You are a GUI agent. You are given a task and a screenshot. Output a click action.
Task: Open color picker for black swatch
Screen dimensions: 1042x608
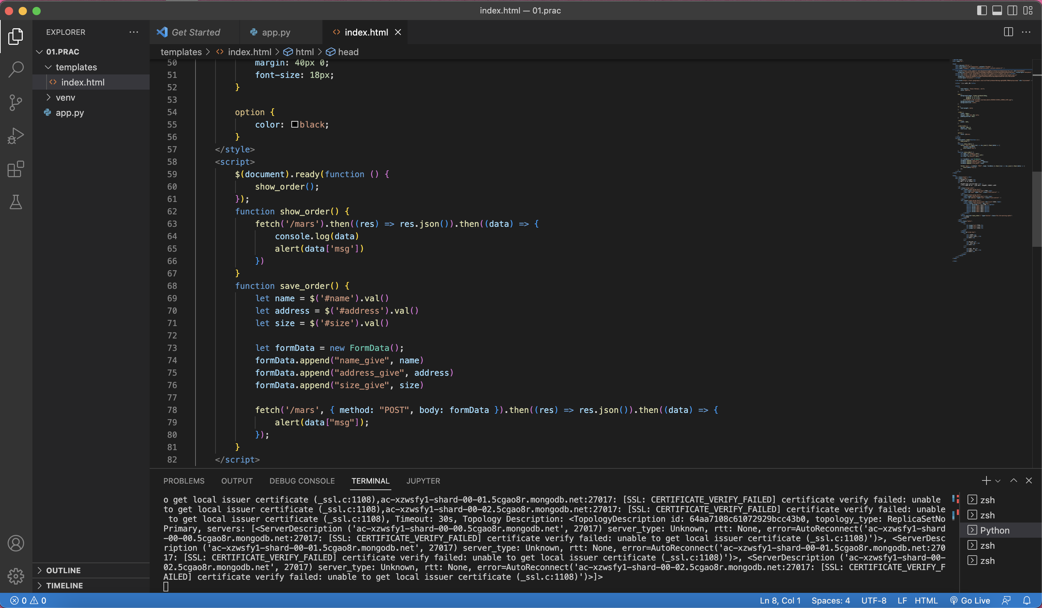pyautogui.click(x=295, y=124)
